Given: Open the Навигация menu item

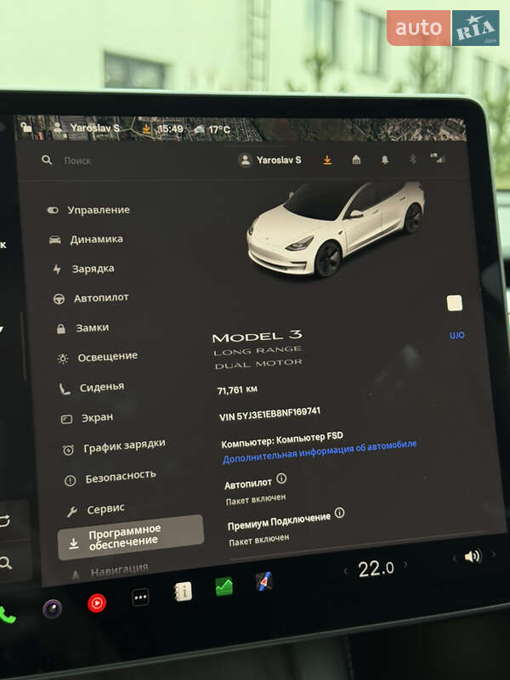Looking at the screenshot, I should (x=110, y=571).
